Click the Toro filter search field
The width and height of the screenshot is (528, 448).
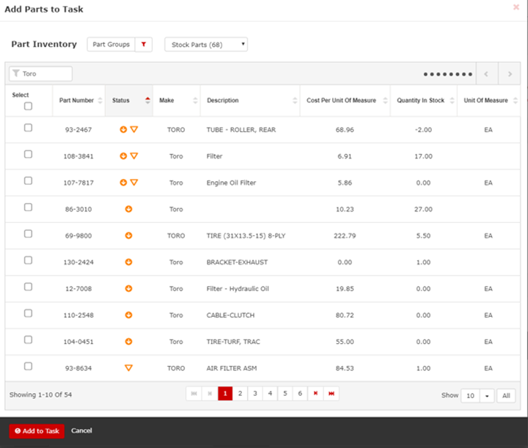click(x=41, y=74)
